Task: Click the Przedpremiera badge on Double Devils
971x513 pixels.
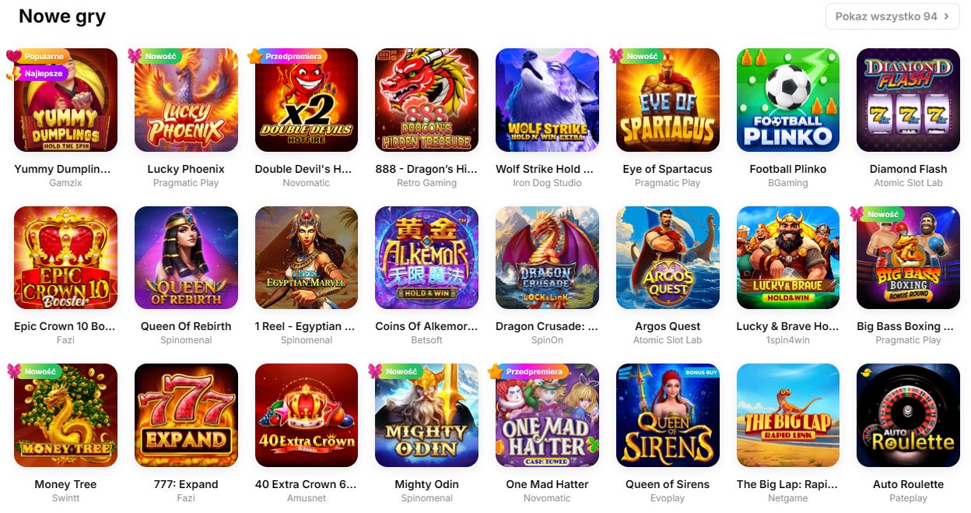Action: tap(292, 56)
